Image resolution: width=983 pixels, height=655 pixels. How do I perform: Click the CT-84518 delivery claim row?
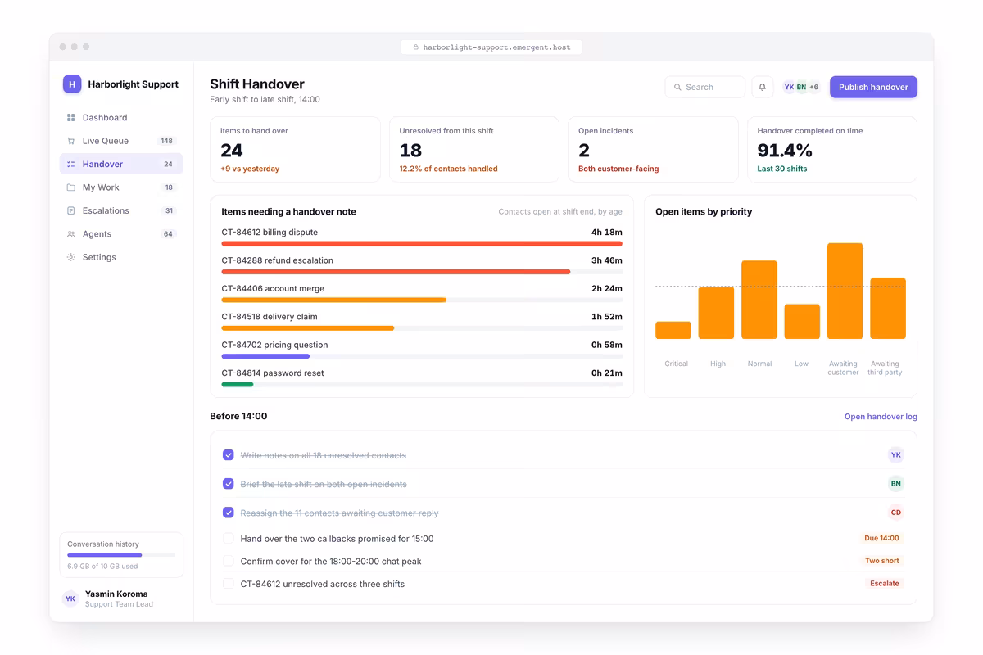(422, 322)
